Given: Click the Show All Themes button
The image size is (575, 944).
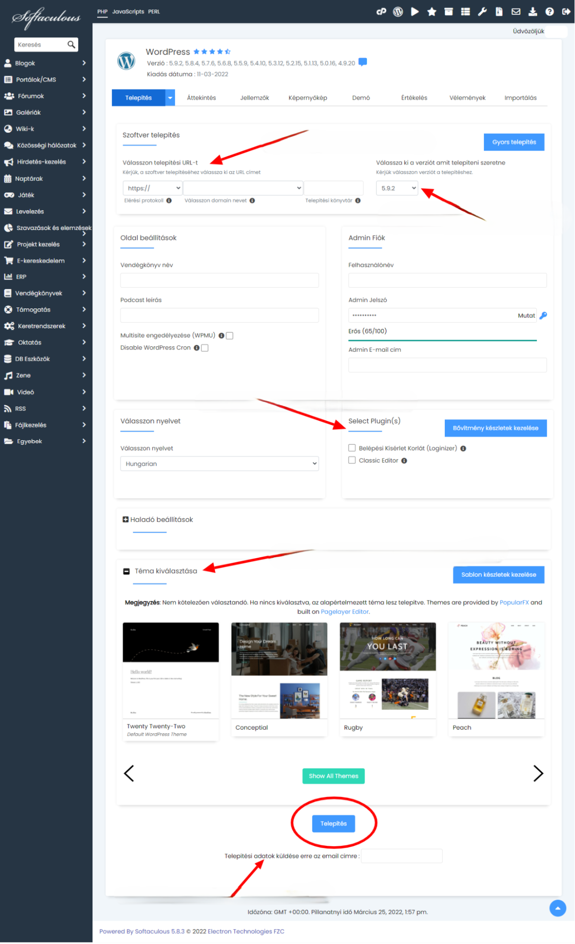Looking at the screenshot, I should [333, 776].
